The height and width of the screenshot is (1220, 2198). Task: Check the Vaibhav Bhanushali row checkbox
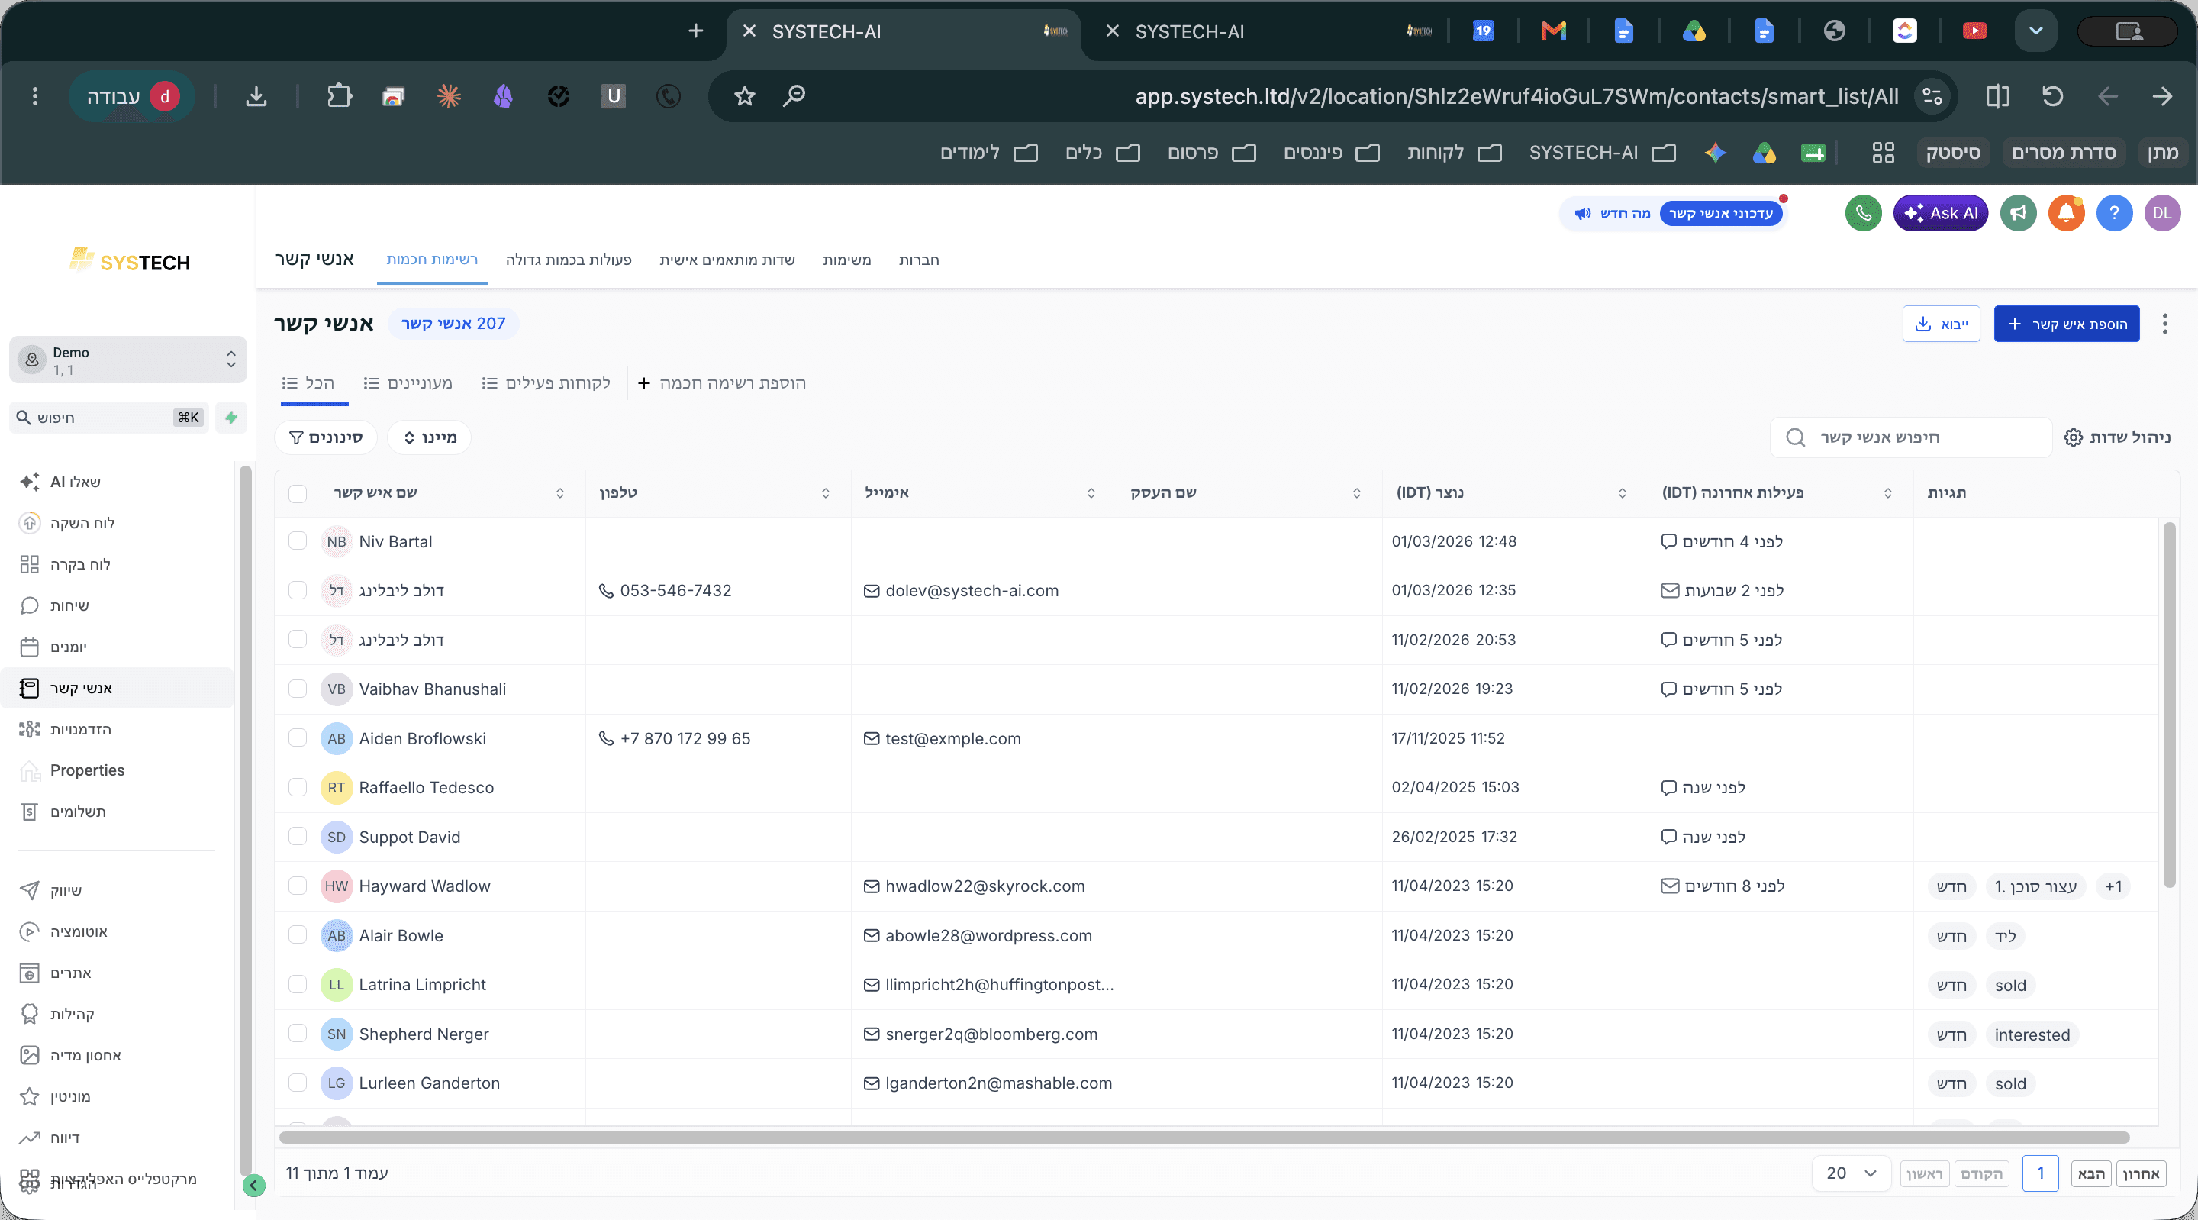pyautogui.click(x=298, y=689)
